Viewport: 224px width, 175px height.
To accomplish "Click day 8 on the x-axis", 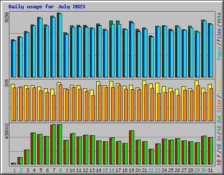I will [x=60, y=170].
